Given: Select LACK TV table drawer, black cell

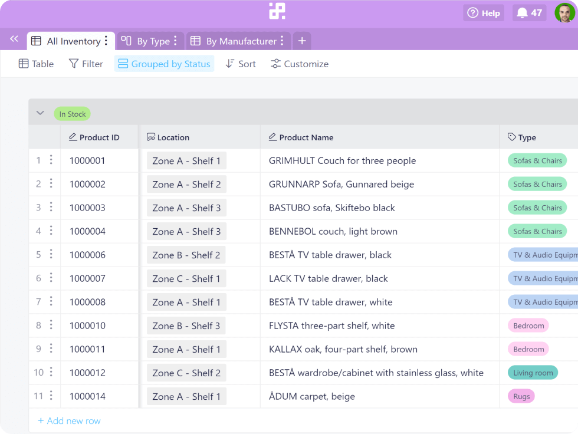Looking at the screenshot, I should 380,278.
